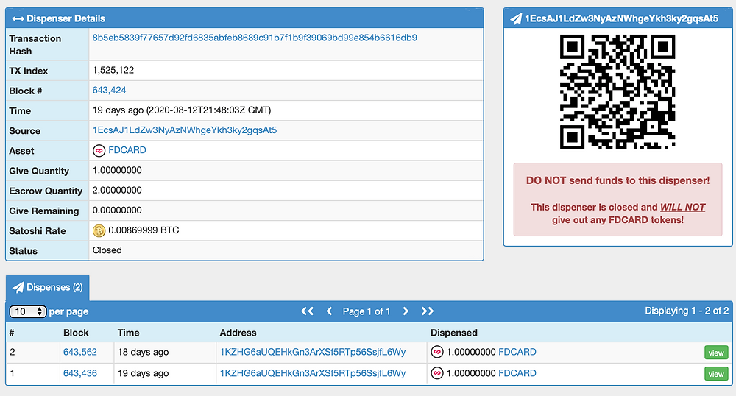Viewport: 736px width, 396px height.
Task: Click the TX Index value 1,525,122
Action: (113, 71)
